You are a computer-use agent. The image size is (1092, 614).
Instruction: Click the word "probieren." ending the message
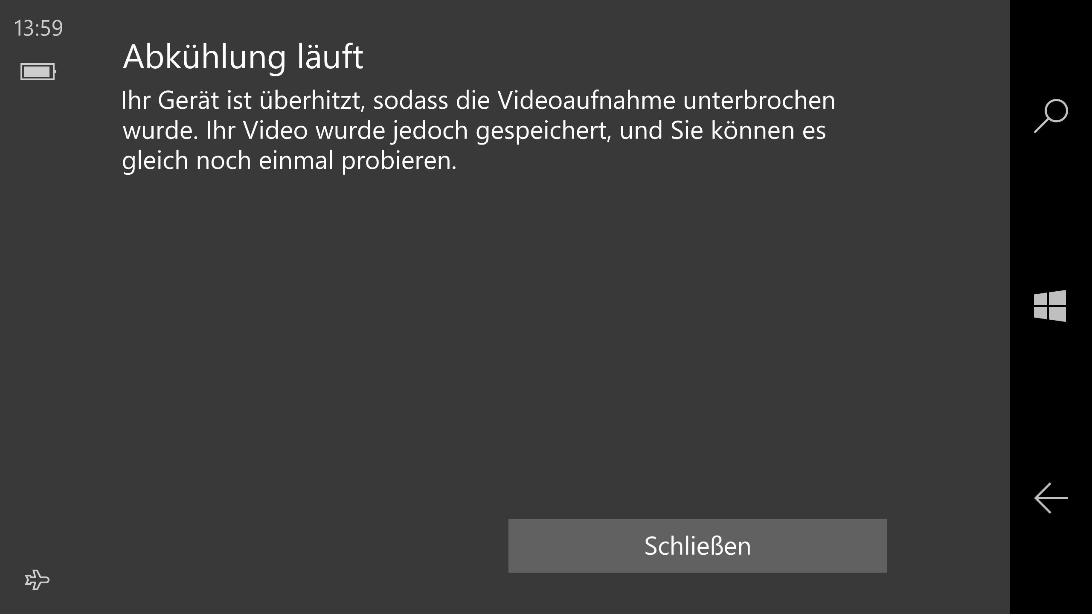[399, 161]
